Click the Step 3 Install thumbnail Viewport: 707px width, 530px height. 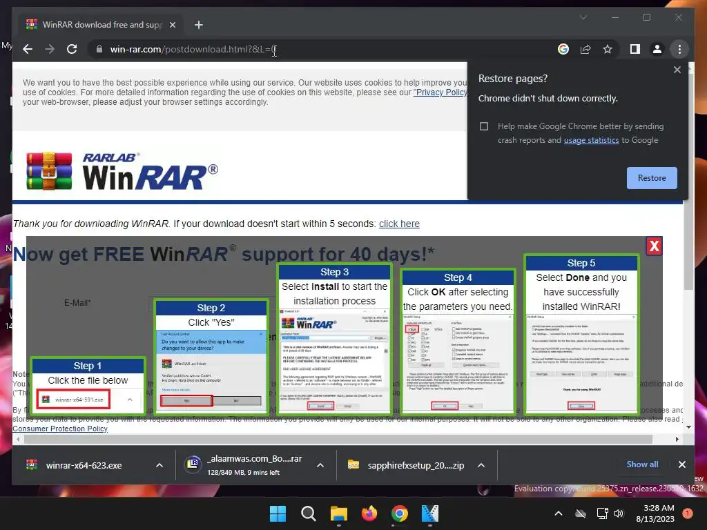pyautogui.click(x=334, y=339)
